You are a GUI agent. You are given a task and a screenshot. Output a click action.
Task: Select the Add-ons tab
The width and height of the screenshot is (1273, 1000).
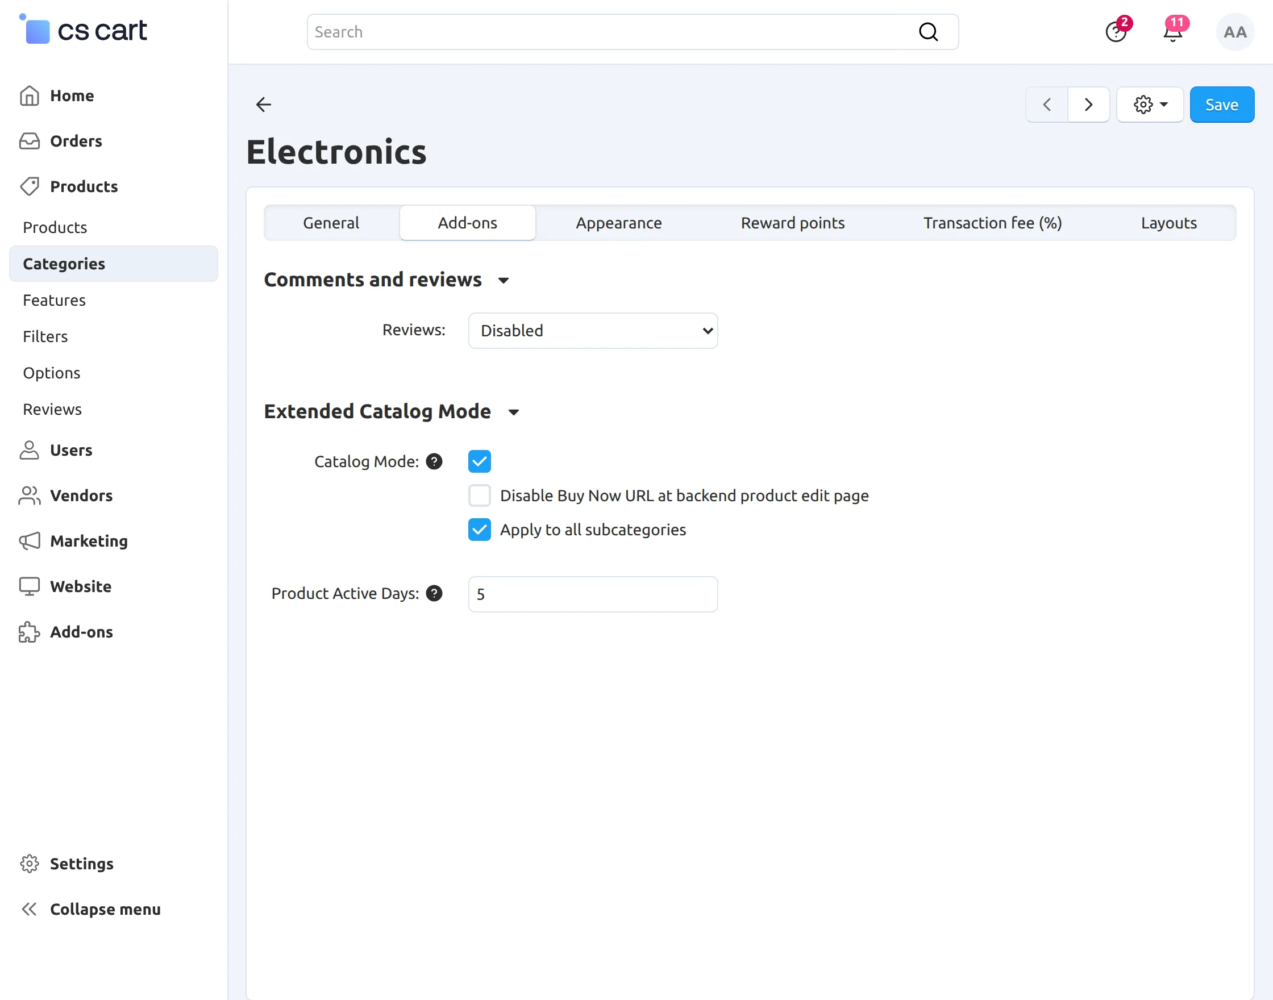click(x=467, y=223)
